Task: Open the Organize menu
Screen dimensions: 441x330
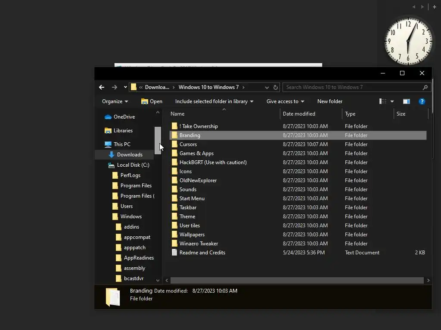Action: tap(115, 101)
